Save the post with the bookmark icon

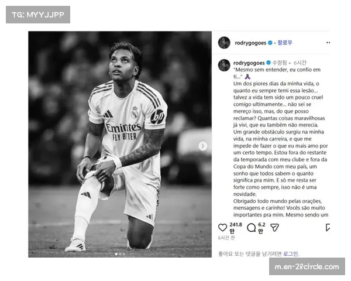point(328,227)
